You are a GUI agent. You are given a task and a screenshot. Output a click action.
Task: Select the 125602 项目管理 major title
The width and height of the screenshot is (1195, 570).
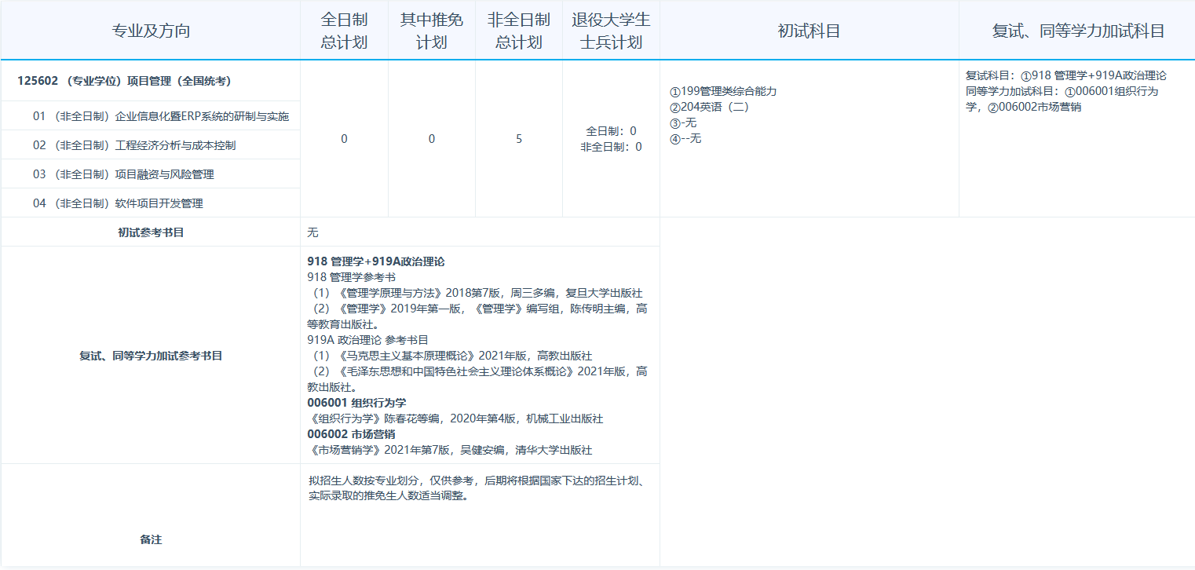(124, 81)
